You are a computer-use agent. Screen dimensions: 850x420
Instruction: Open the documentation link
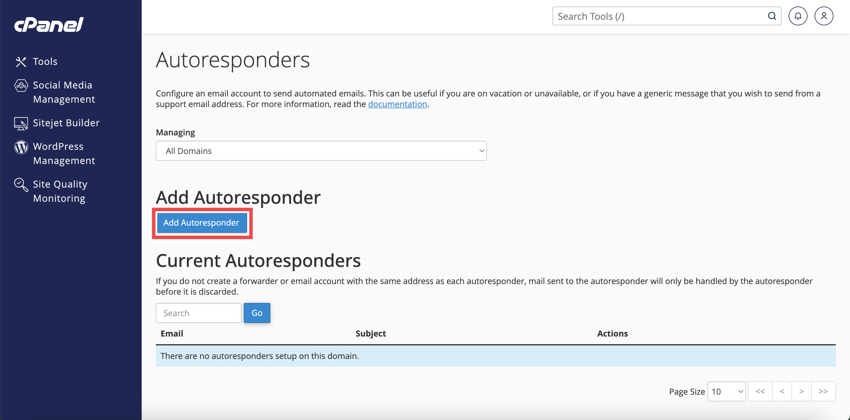coord(397,104)
